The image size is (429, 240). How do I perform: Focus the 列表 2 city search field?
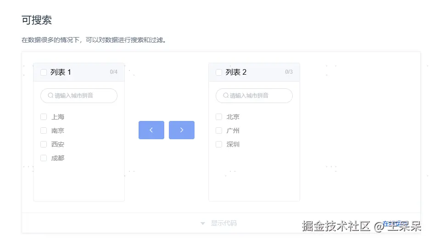point(254,96)
